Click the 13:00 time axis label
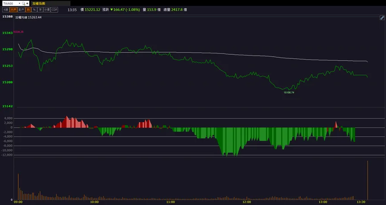This screenshot has height=205, width=386. click(x=323, y=202)
